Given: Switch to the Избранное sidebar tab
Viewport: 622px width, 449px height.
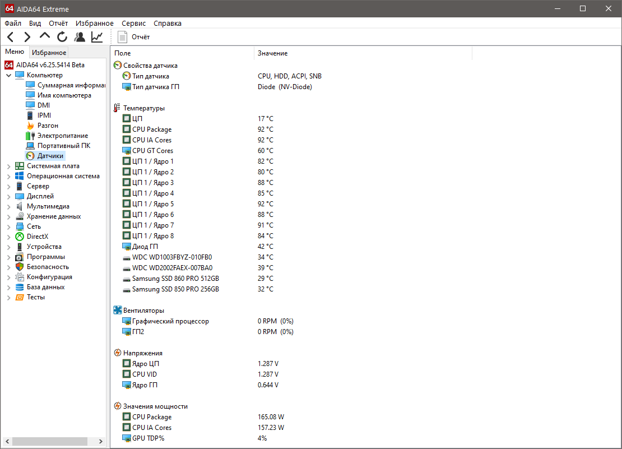Looking at the screenshot, I should (x=49, y=52).
